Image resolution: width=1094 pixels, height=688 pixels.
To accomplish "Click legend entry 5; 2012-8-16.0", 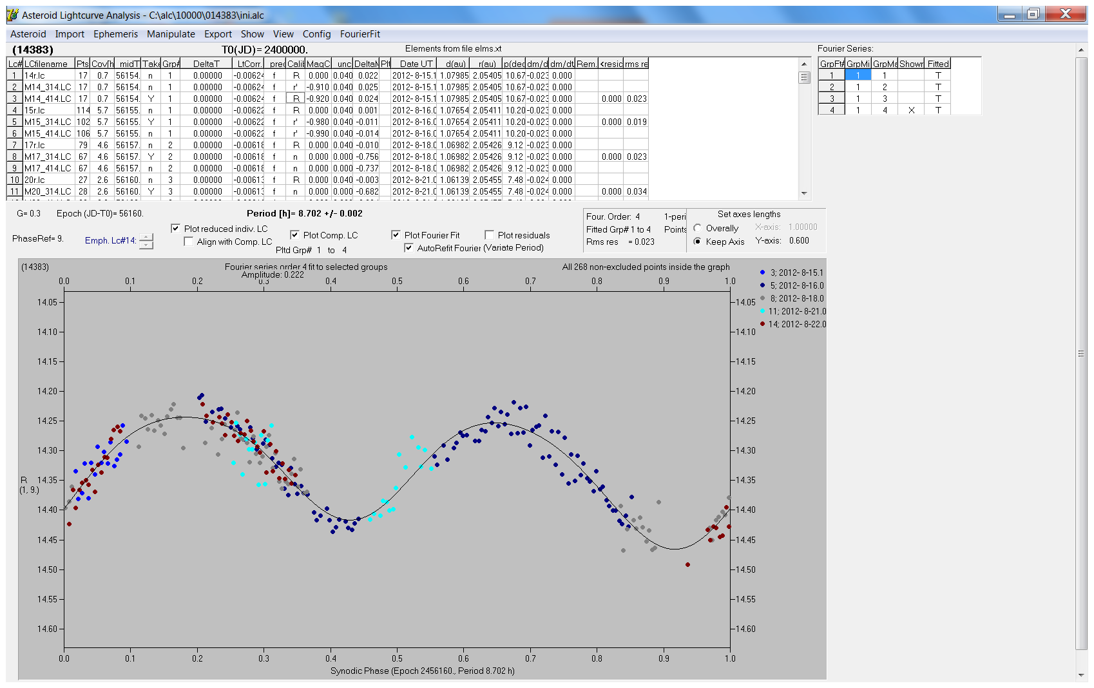I will pyautogui.click(x=791, y=285).
